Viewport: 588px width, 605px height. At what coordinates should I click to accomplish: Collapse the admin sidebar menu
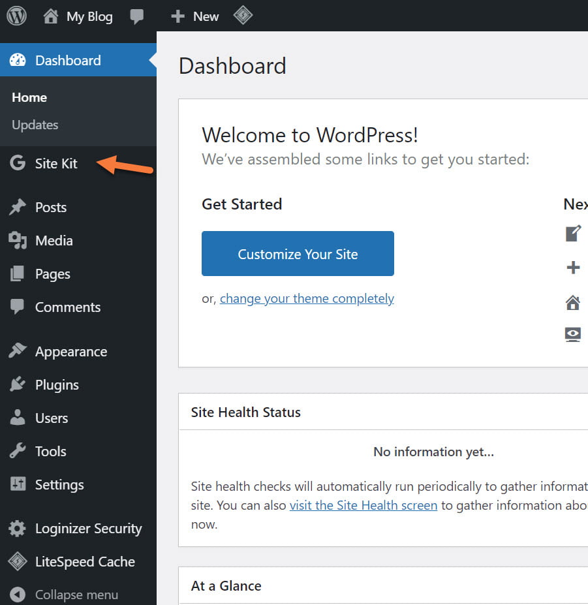pos(64,595)
